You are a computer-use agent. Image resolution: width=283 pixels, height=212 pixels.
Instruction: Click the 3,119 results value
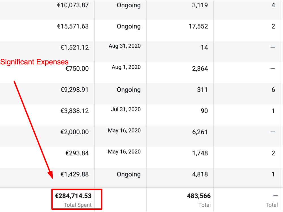point(200,5)
